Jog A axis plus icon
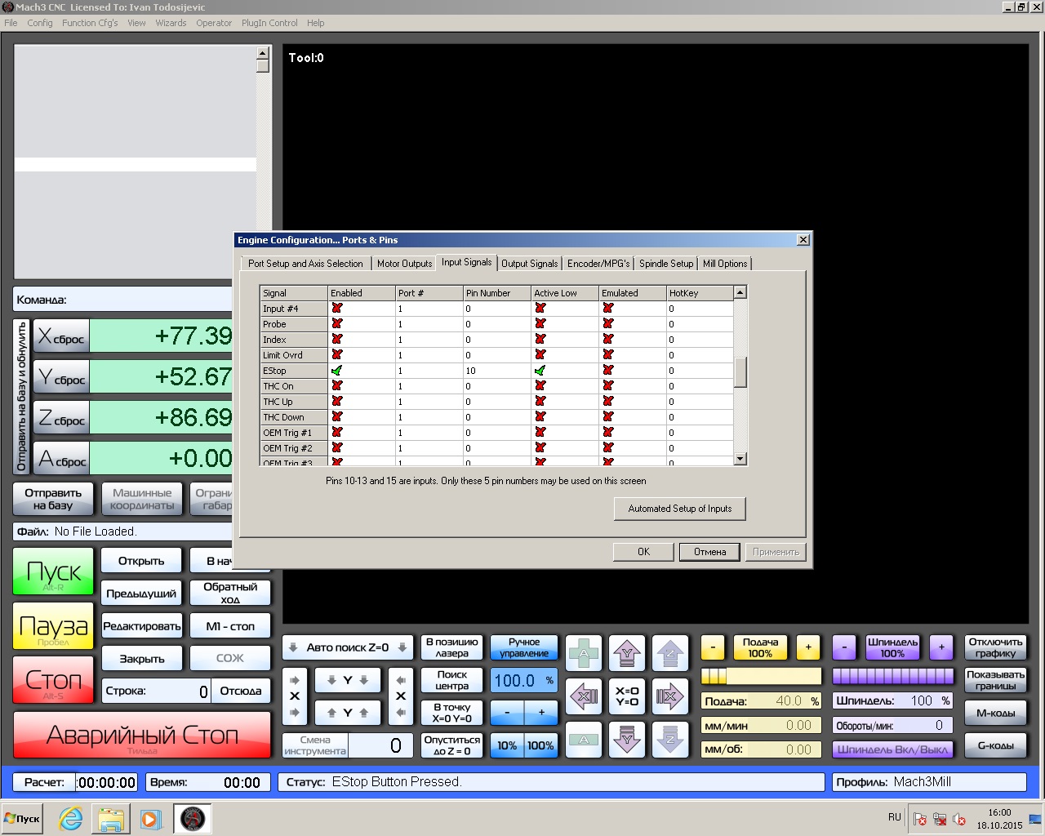 [584, 652]
